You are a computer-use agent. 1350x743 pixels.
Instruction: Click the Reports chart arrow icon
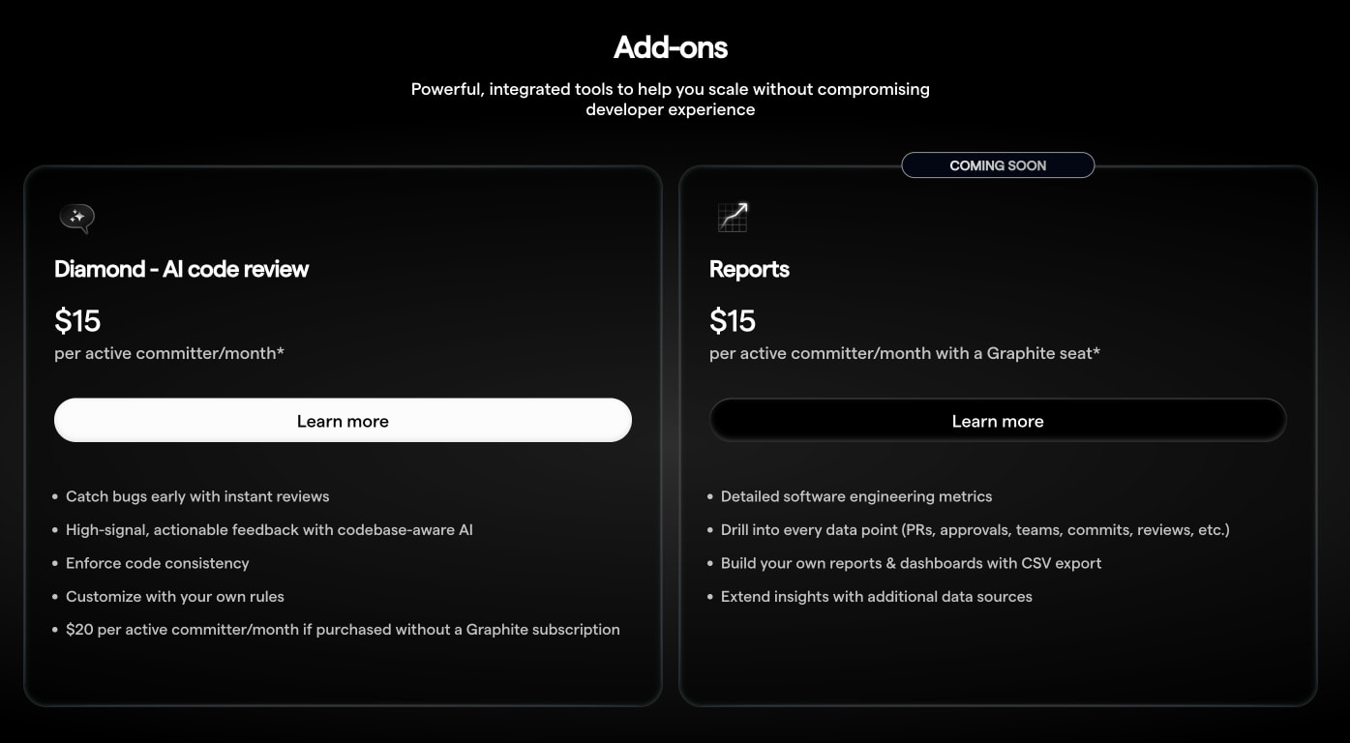tap(733, 217)
